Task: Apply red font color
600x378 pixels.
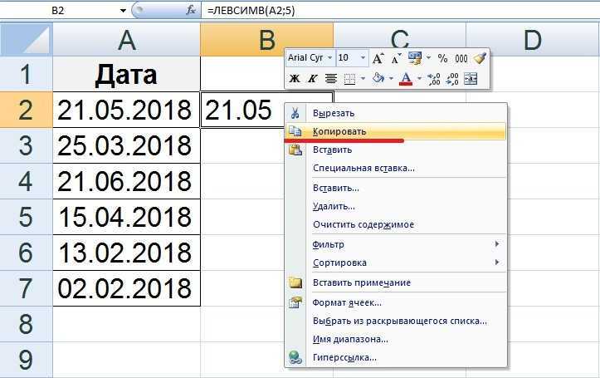Action: [x=406, y=79]
